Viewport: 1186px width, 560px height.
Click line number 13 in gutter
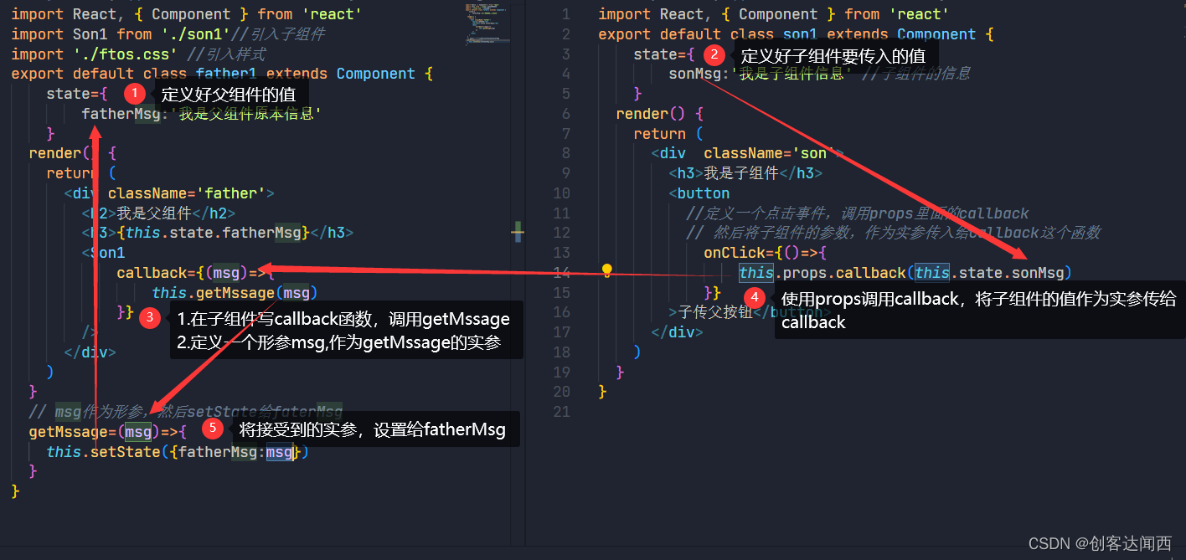click(x=562, y=253)
